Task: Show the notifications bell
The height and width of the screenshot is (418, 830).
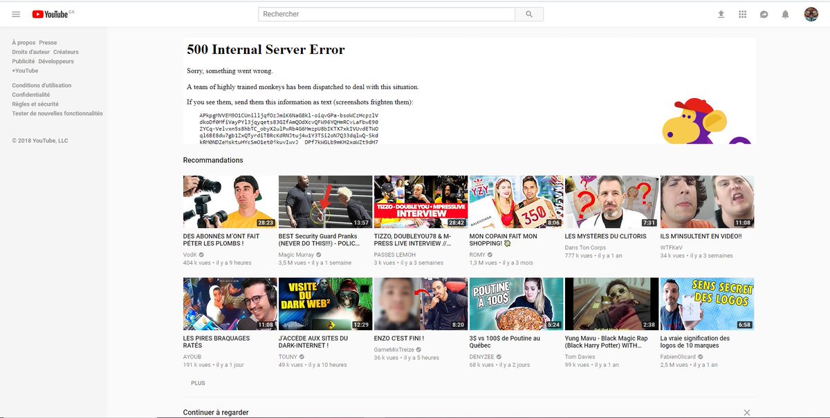Action: click(x=785, y=14)
